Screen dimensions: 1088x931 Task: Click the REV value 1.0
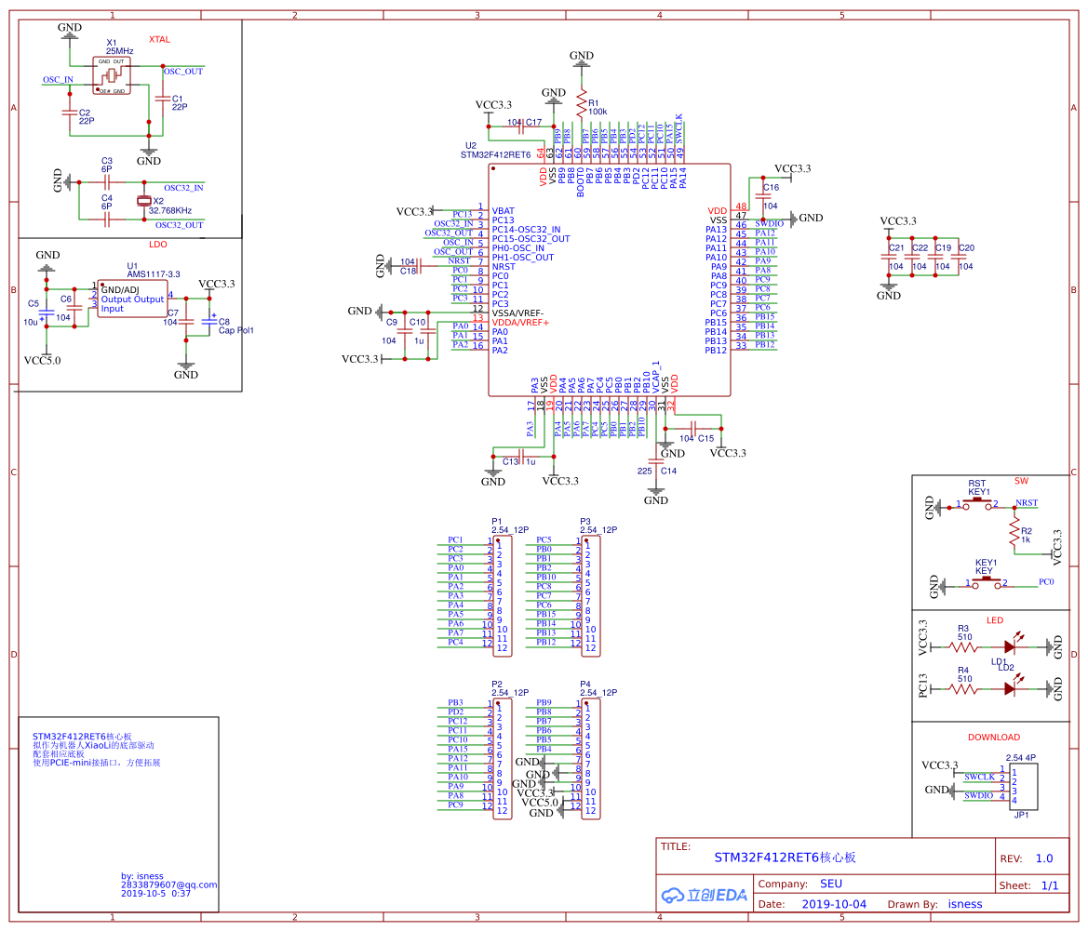pyautogui.click(x=1044, y=858)
